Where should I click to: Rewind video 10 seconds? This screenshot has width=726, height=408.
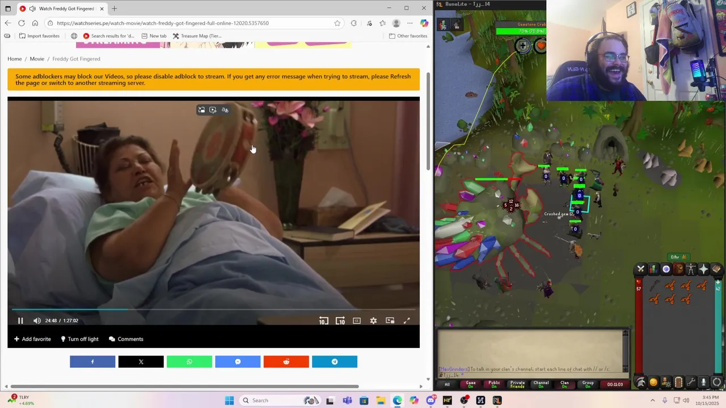(x=323, y=321)
